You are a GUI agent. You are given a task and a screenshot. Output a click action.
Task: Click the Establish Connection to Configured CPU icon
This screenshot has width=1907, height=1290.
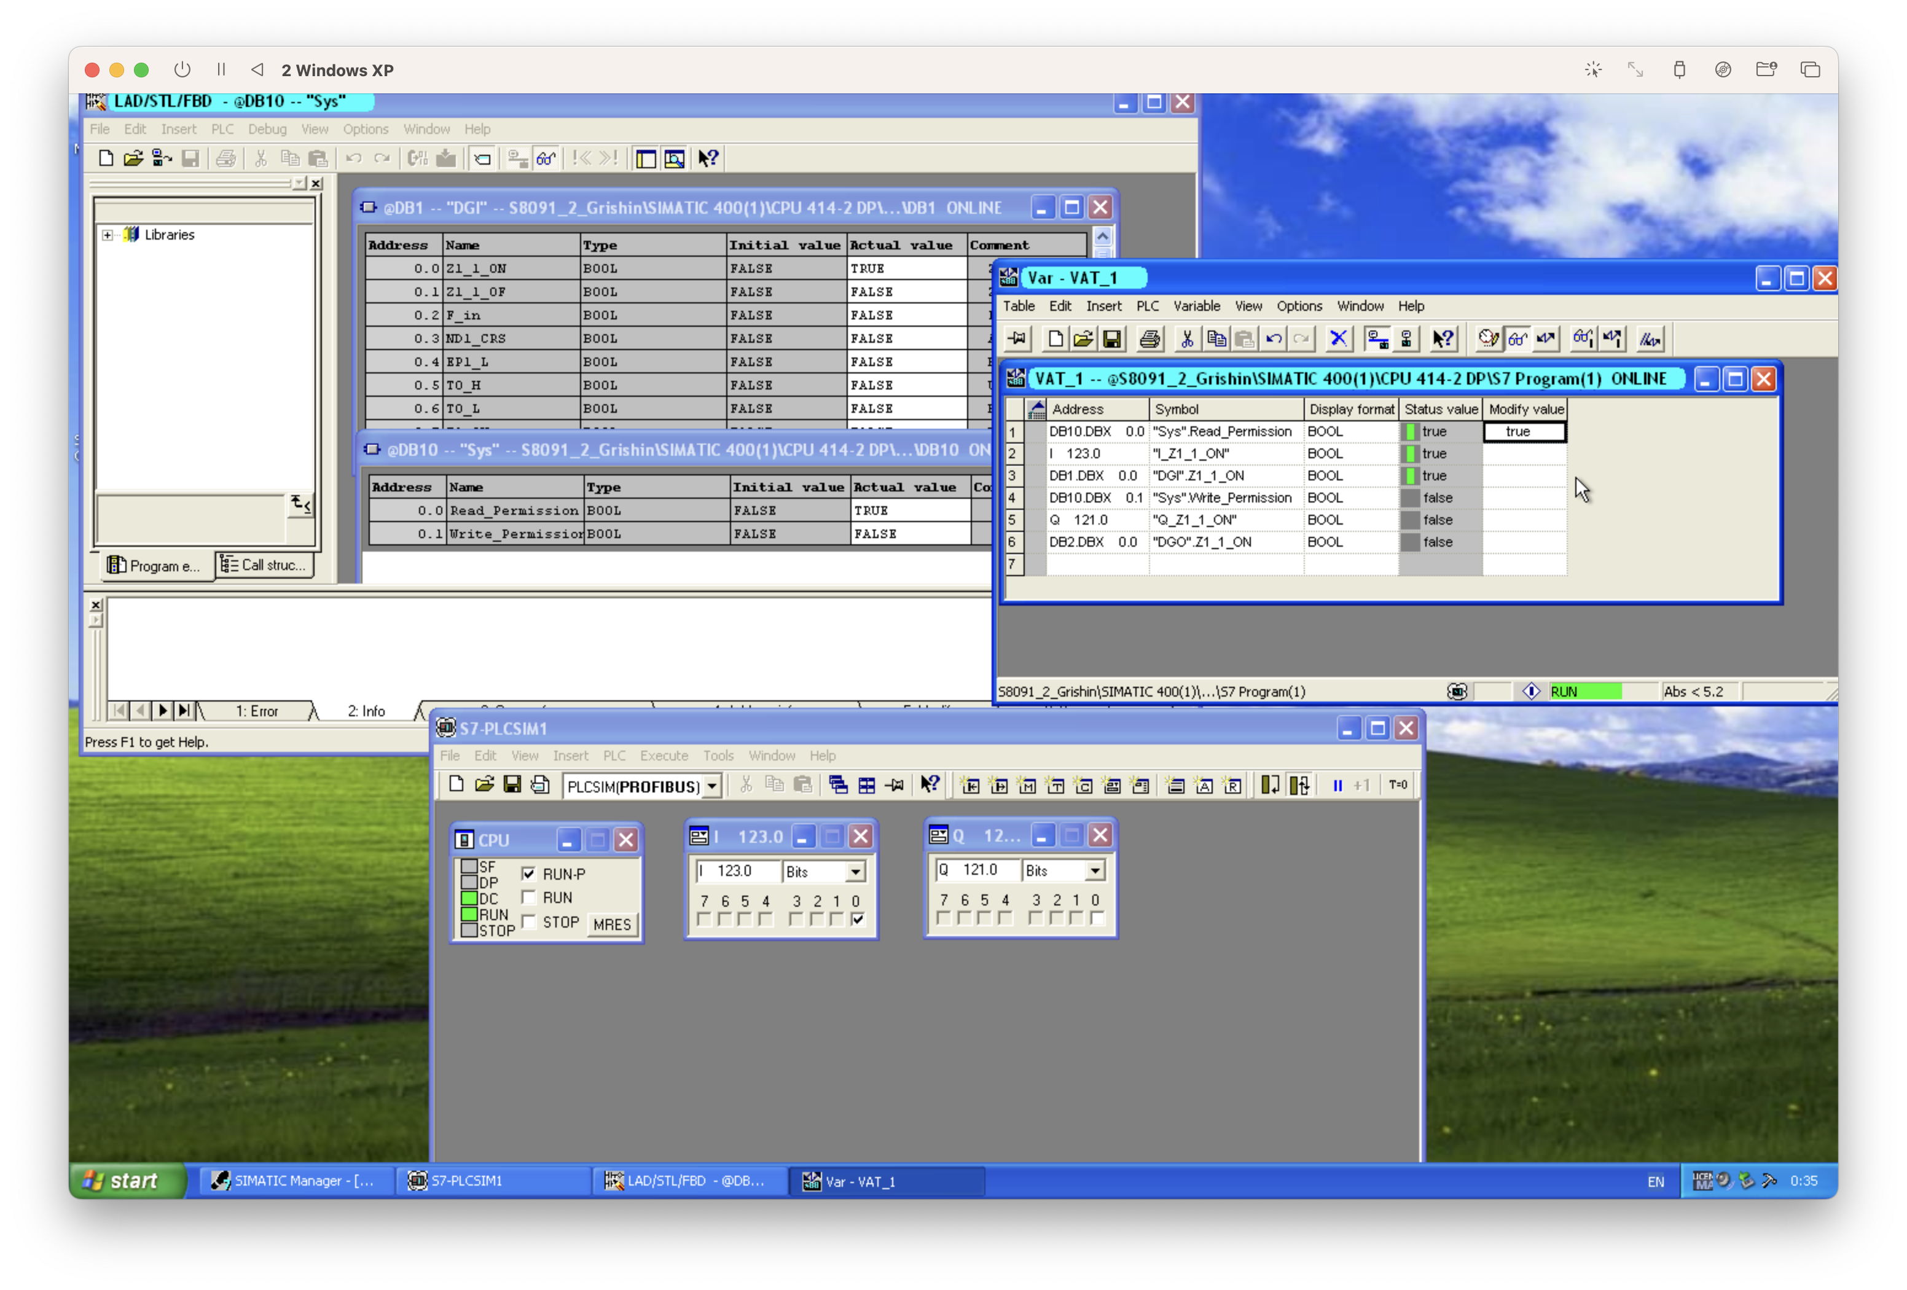pos(1377,338)
